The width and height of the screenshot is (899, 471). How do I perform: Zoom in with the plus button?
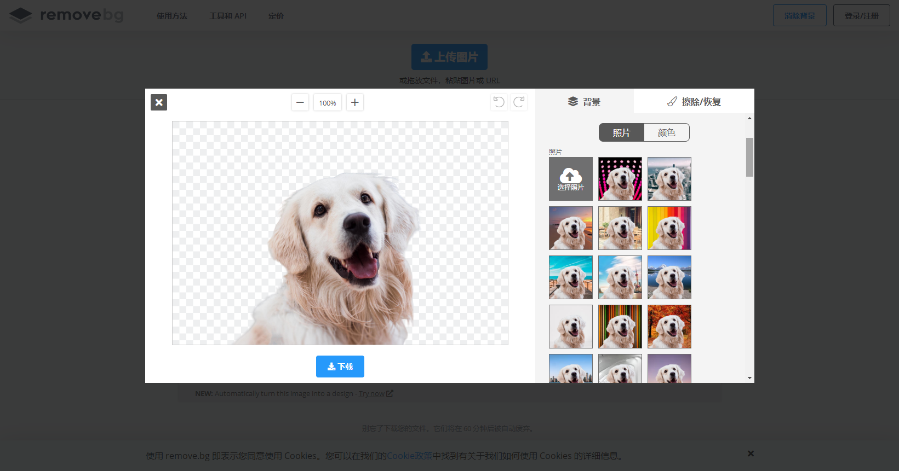pyautogui.click(x=355, y=102)
